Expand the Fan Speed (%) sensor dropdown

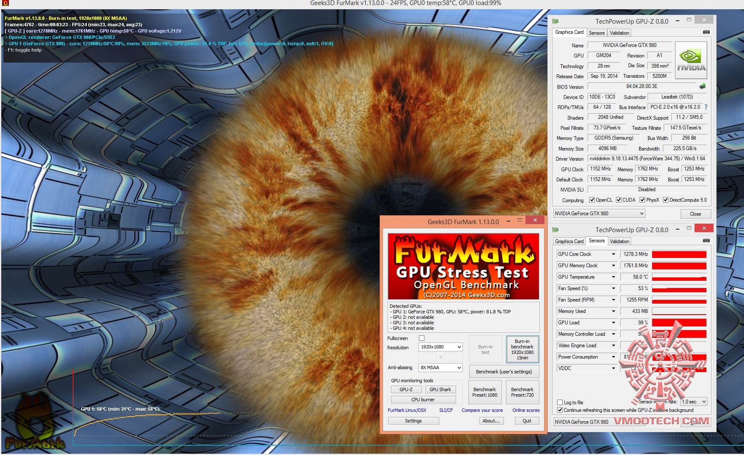pyautogui.click(x=613, y=288)
